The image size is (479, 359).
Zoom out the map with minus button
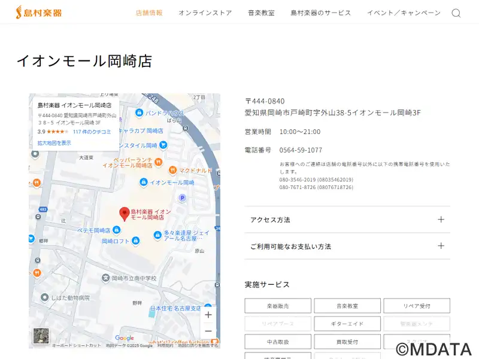208,331
